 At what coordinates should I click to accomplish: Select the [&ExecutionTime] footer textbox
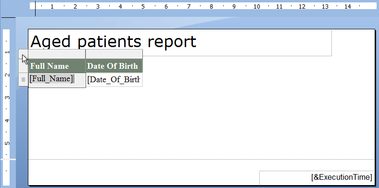(317, 178)
